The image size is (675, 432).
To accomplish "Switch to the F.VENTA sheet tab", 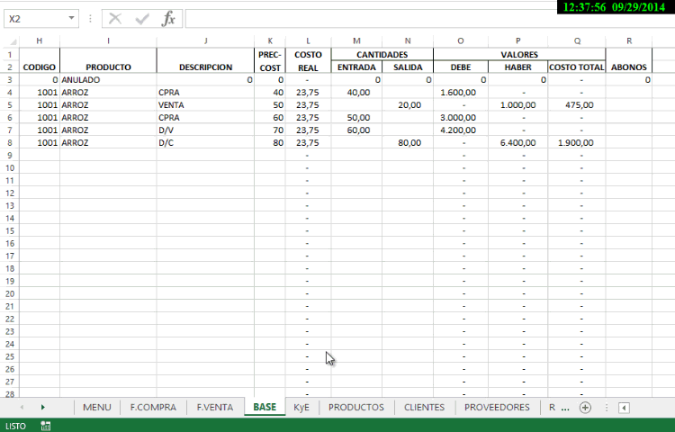I will click(x=215, y=407).
